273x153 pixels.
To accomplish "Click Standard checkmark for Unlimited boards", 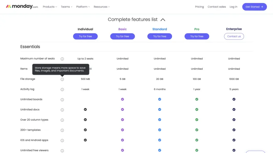I will [160, 99].
